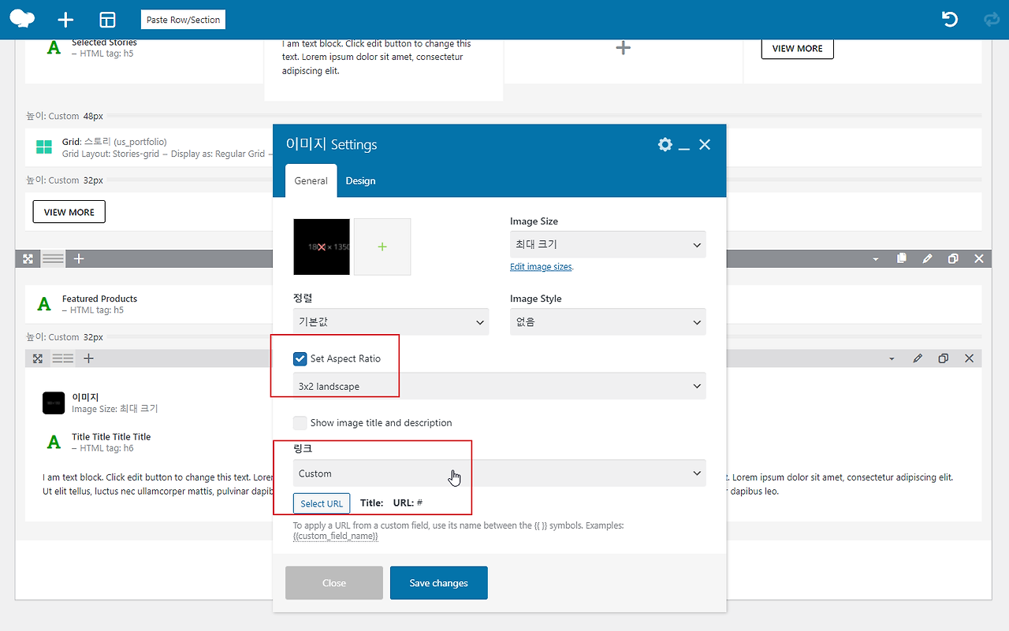The width and height of the screenshot is (1009, 631).
Task: Copy the row from the dark row bar
Action: [x=902, y=258]
